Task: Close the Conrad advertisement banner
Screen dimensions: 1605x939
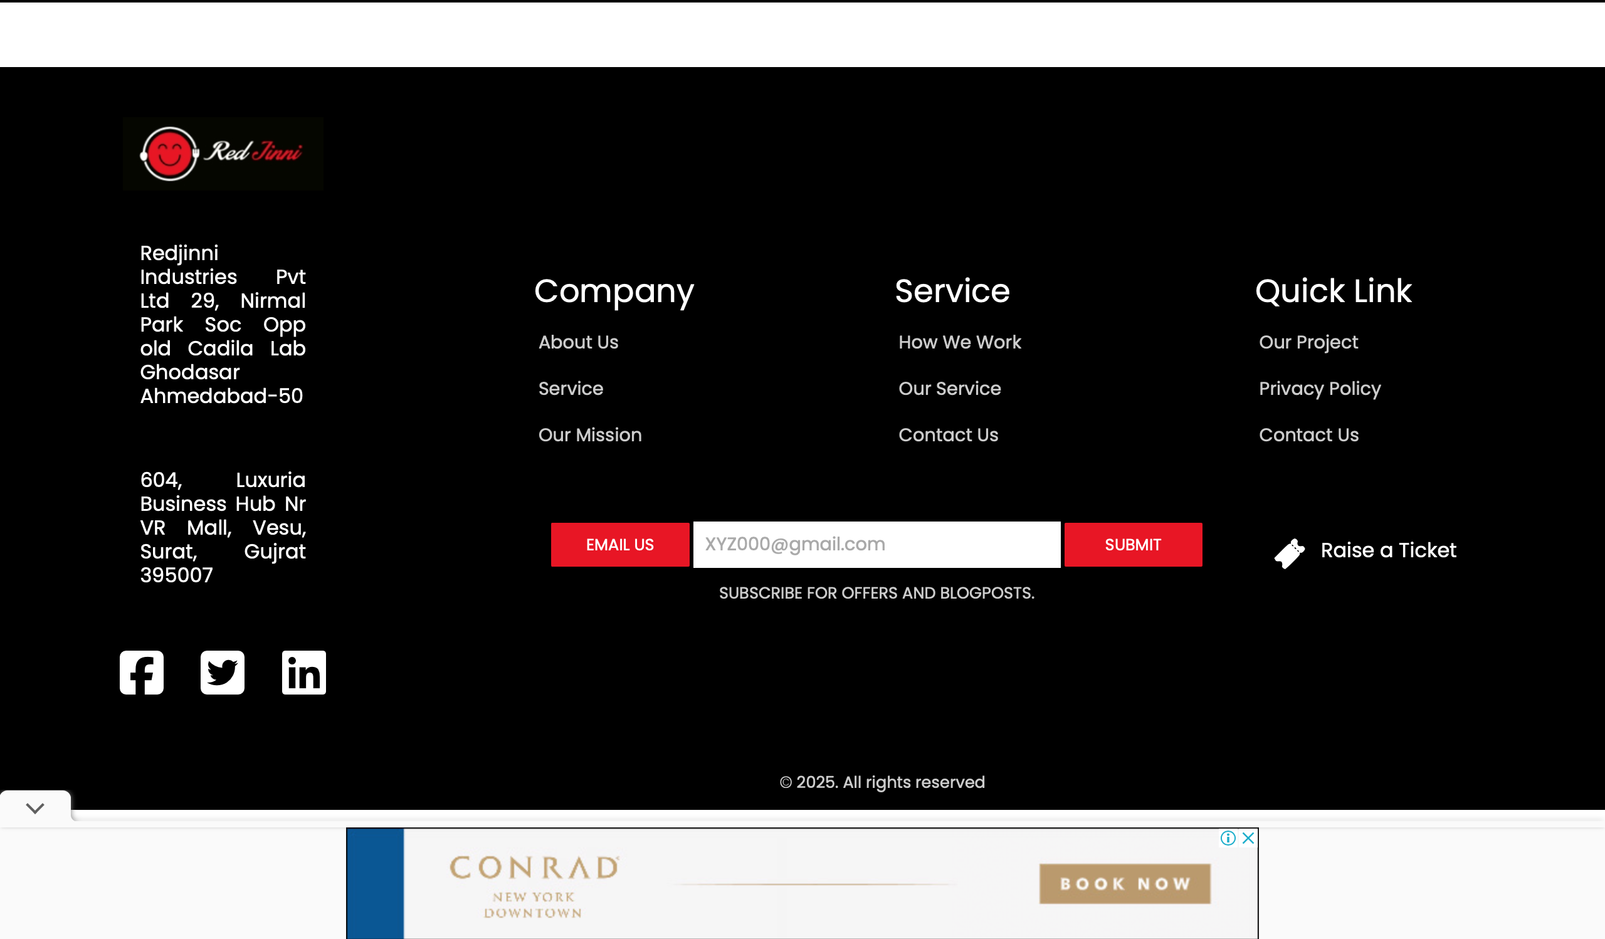Action: click(x=1248, y=838)
